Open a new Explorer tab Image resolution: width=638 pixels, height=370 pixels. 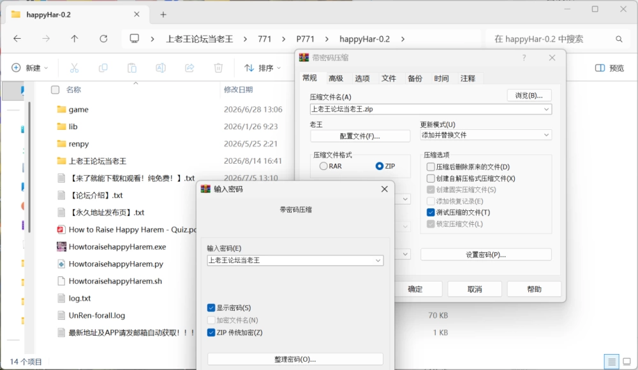point(163,15)
